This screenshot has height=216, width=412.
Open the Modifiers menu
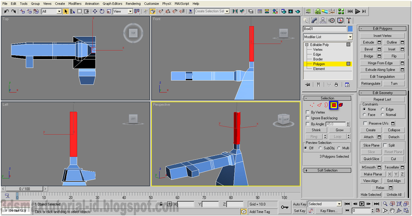coord(75,3)
